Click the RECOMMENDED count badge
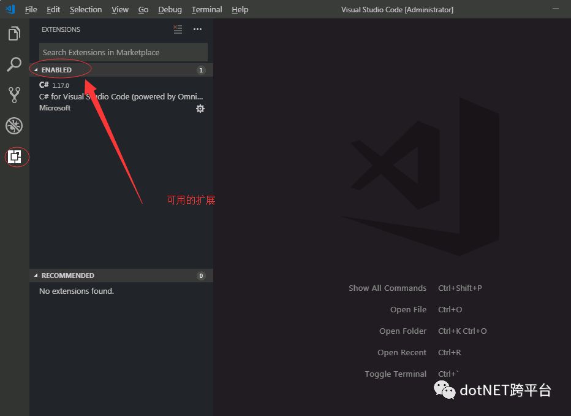This screenshot has width=571, height=416. (x=201, y=275)
